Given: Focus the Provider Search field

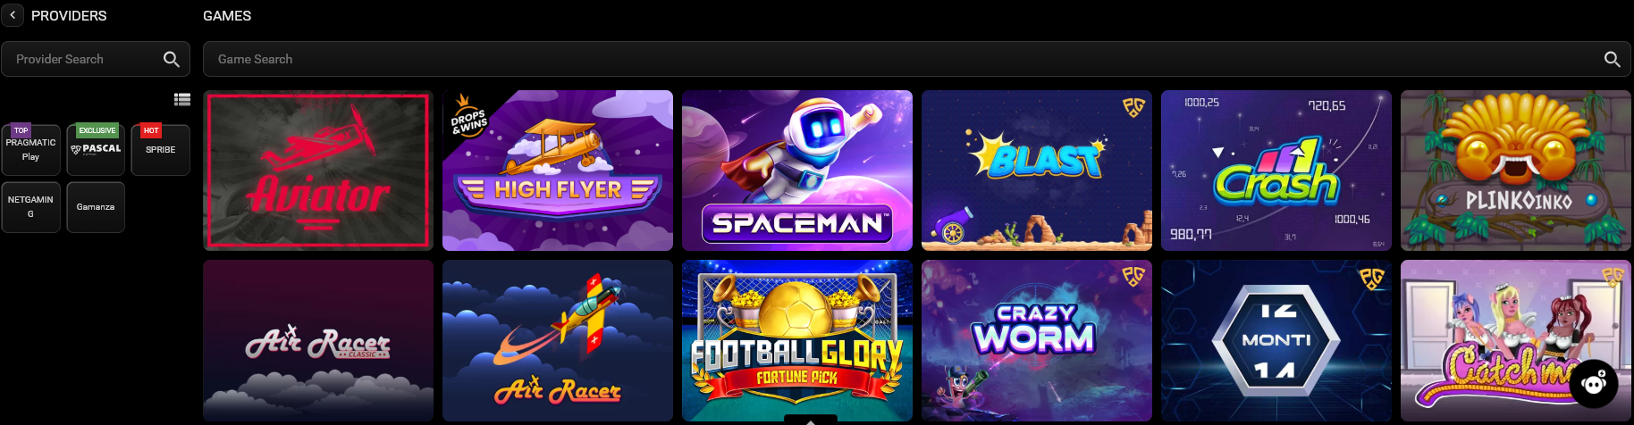Looking at the screenshot, I should click(96, 59).
